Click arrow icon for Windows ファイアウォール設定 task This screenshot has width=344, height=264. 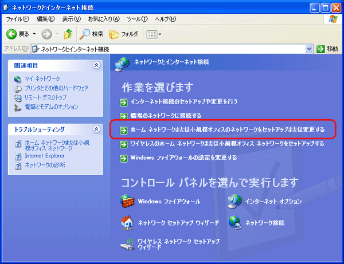tap(123, 159)
